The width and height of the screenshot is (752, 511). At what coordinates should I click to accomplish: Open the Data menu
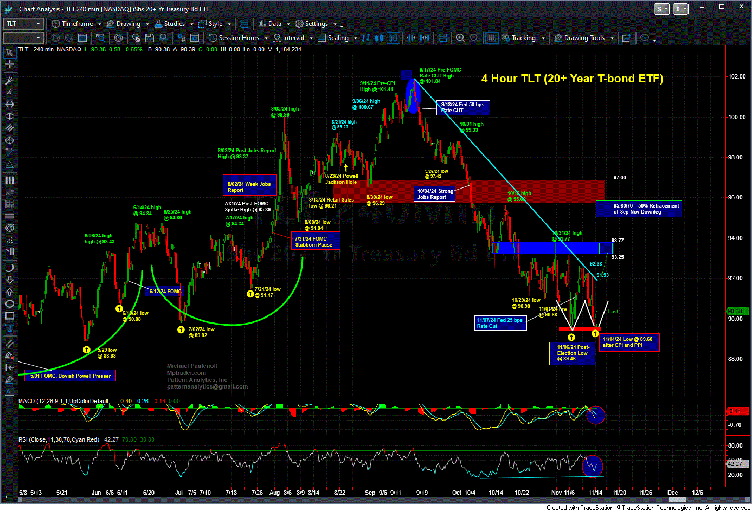click(x=274, y=24)
